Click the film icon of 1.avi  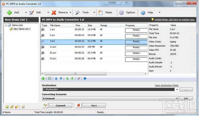tap(43, 29)
